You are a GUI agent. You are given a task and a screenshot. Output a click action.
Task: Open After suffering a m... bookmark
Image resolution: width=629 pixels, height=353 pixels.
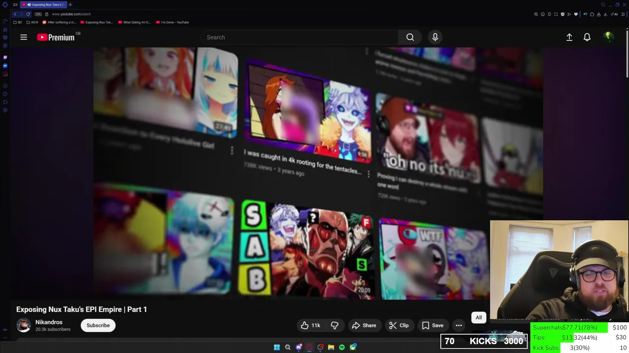(59, 22)
